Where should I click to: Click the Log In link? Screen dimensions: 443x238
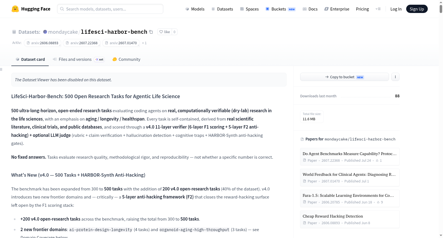(x=396, y=9)
